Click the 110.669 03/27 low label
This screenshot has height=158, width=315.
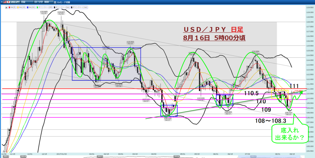click(146, 100)
